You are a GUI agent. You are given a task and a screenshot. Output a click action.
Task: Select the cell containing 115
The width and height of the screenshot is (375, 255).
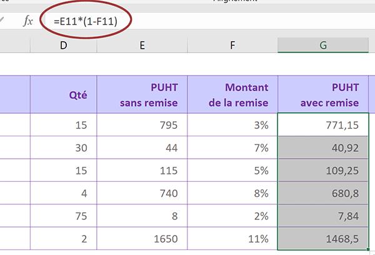142,170
